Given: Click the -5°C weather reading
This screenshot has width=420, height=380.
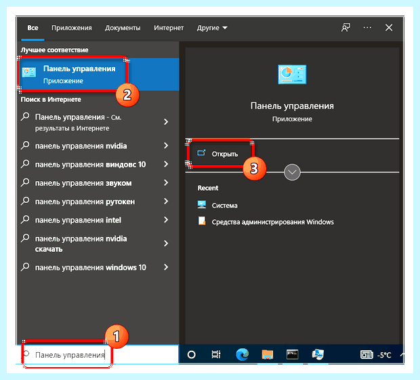Looking at the screenshot, I should 384,355.
